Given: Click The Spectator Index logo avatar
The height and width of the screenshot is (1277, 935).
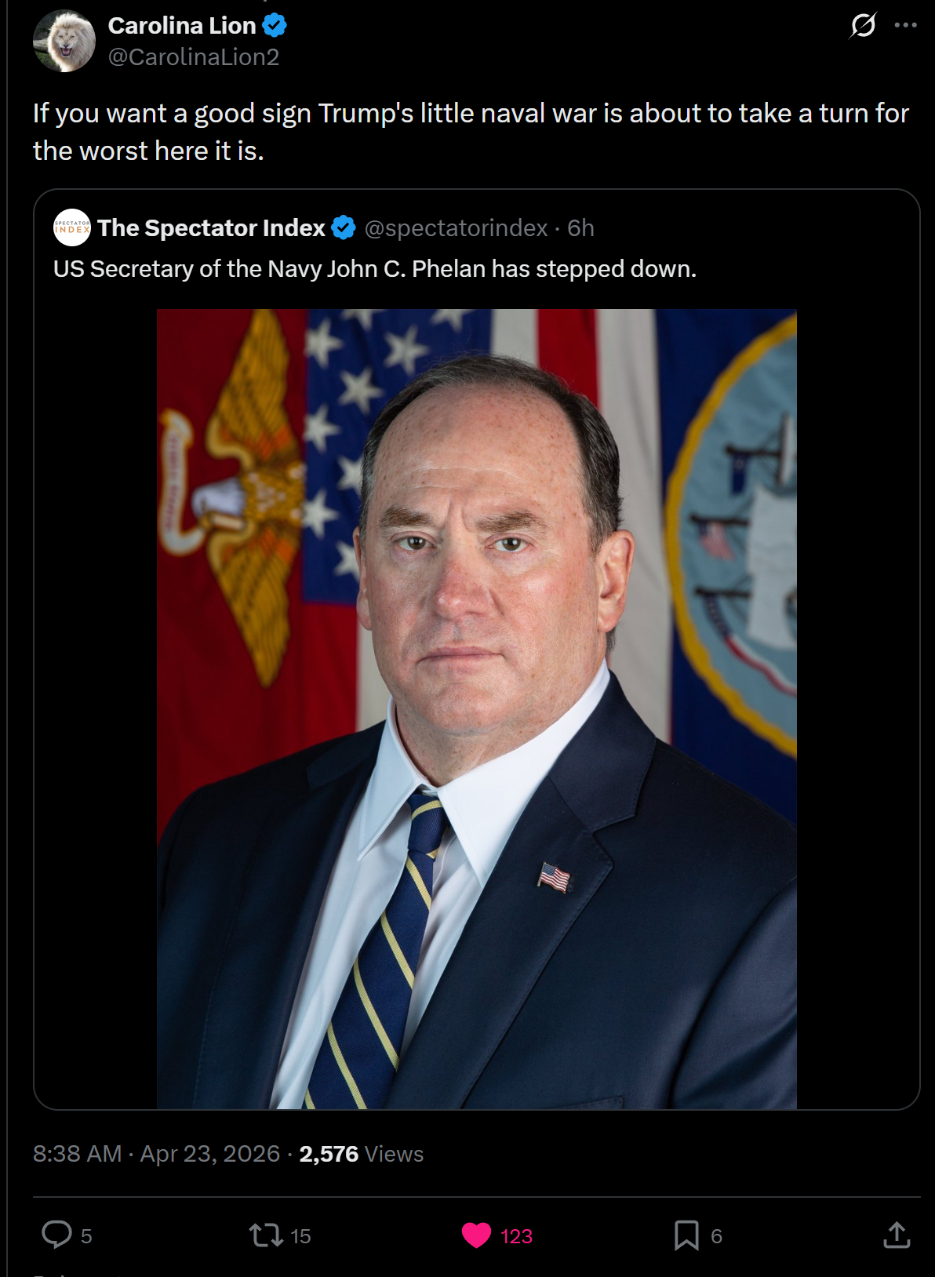Looking at the screenshot, I should click(x=72, y=227).
